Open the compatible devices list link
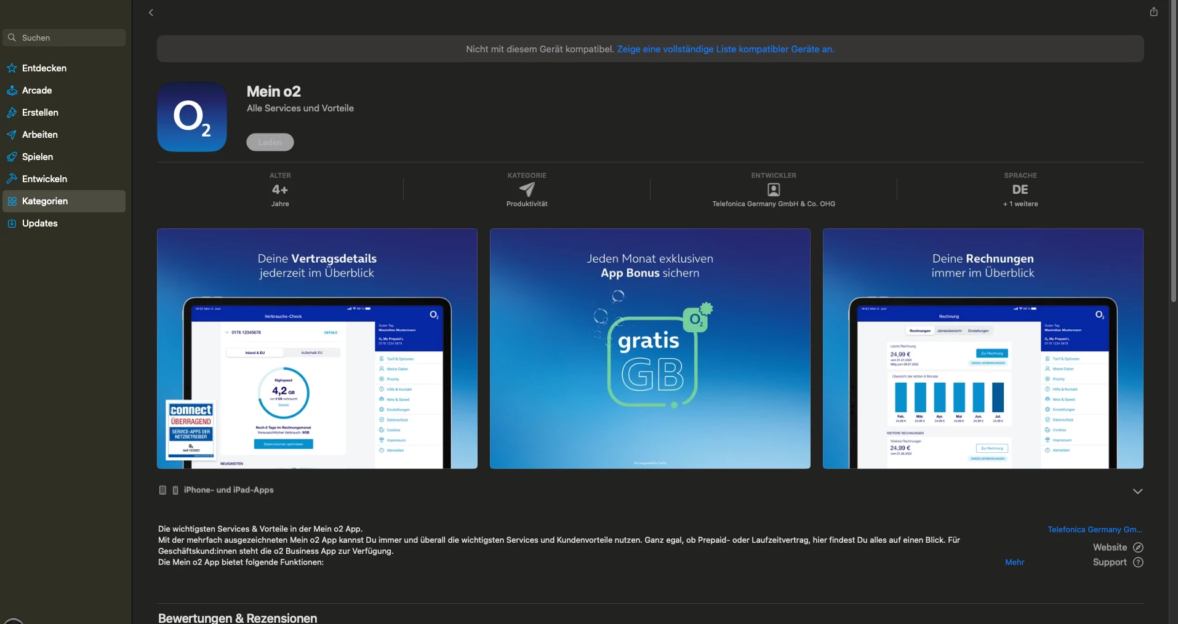Image resolution: width=1178 pixels, height=624 pixels. pyautogui.click(x=726, y=49)
